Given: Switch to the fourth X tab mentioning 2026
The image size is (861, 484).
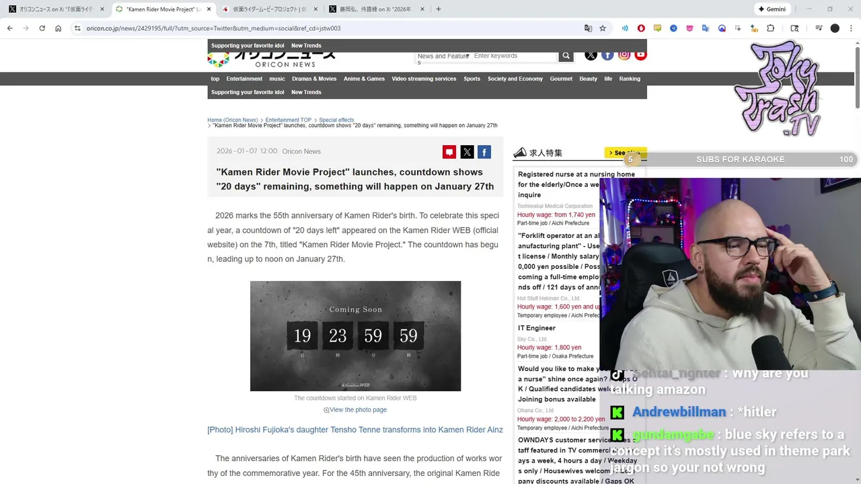Looking at the screenshot, I should click(x=377, y=9).
